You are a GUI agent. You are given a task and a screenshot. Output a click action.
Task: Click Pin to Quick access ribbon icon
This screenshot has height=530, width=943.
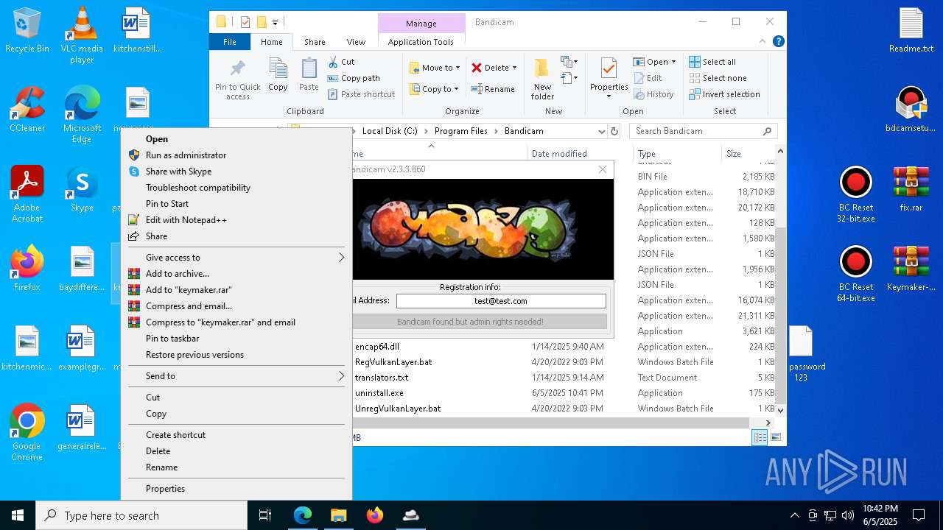click(x=237, y=79)
